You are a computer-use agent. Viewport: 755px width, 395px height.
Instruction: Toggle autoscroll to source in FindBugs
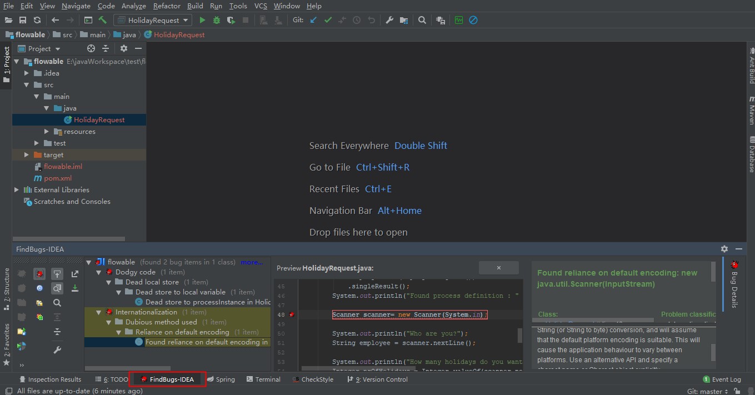click(57, 274)
